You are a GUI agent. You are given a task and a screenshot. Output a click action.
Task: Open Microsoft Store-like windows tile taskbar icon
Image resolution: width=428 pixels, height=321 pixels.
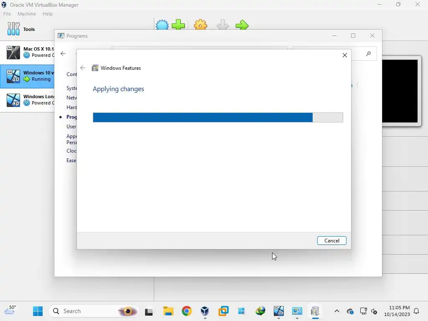(x=242, y=311)
